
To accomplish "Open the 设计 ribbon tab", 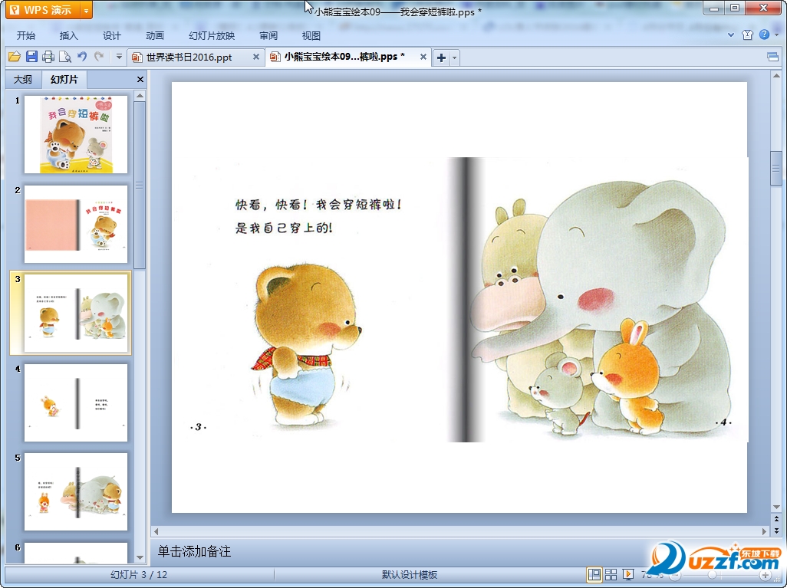I will pos(112,35).
